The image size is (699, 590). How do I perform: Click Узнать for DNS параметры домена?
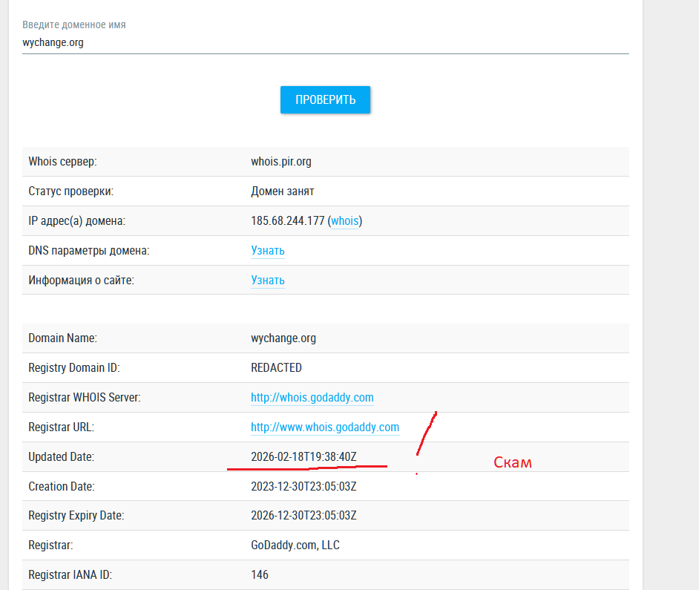[x=267, y=251]
